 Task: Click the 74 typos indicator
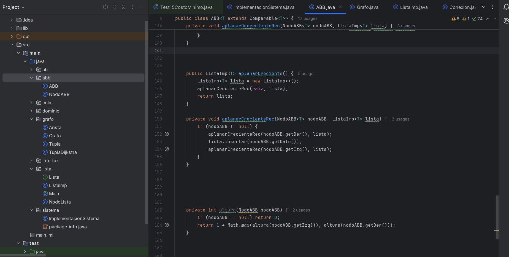coord(477,19)
